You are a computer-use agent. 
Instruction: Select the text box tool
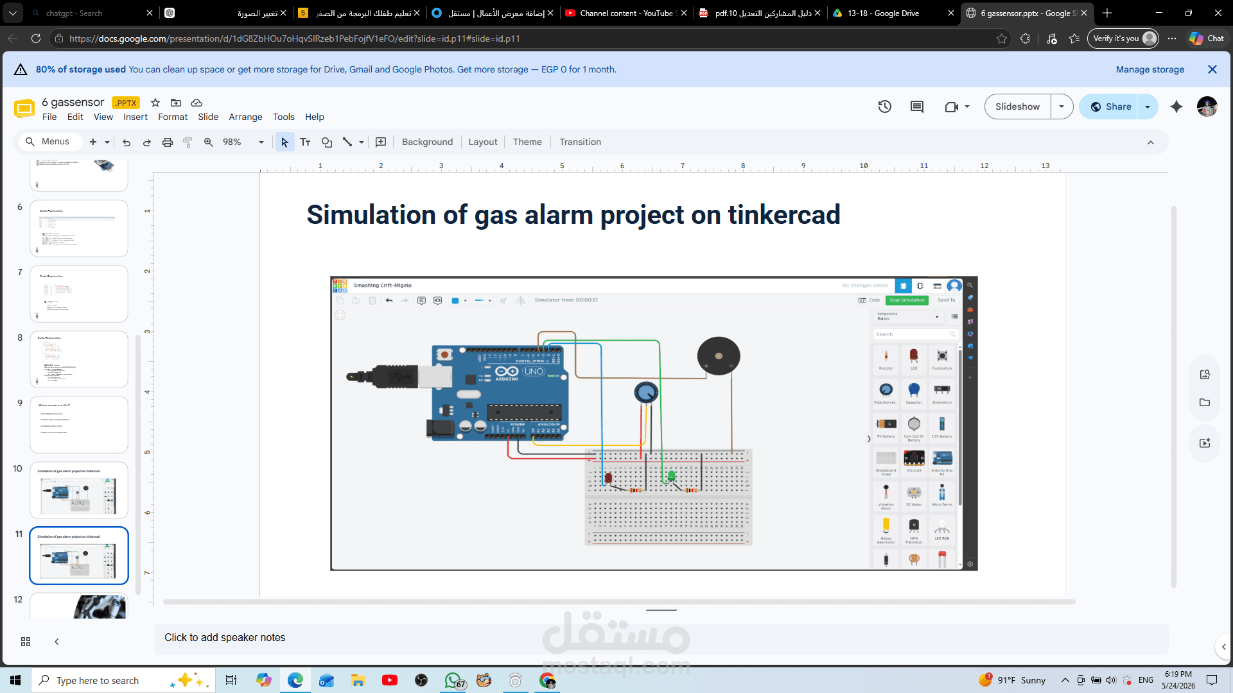coord(306,142)
